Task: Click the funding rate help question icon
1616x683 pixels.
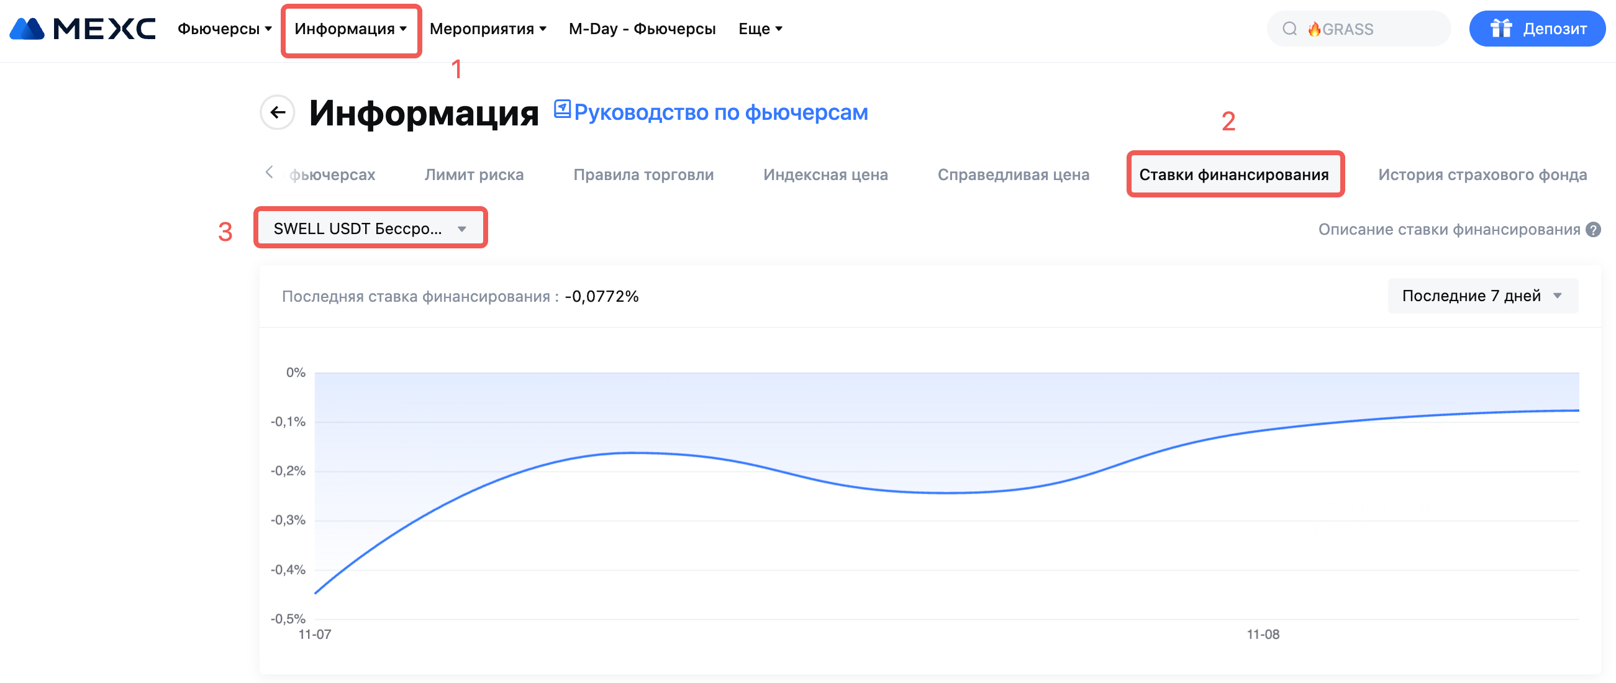Action: (1593, 230)
